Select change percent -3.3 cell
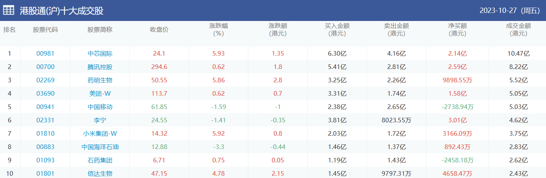 tap(218, 147)
